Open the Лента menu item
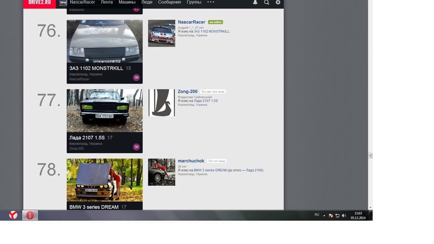The height and width of the screenshot is (244, 434). pos(107,2)
